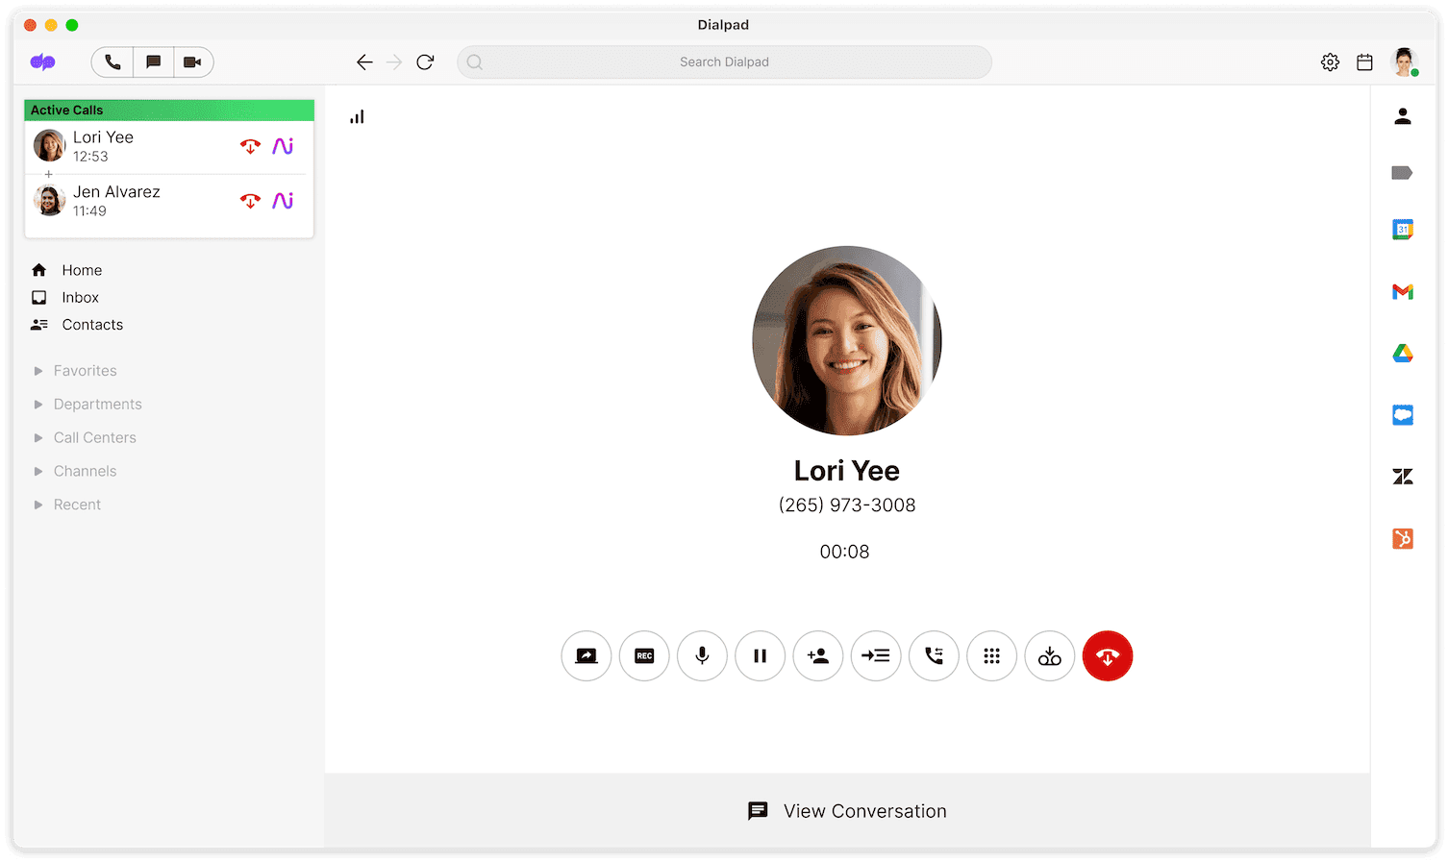1448x862 pixels.
Task: Expand the Favorites section
Action: tap(85, 370)
